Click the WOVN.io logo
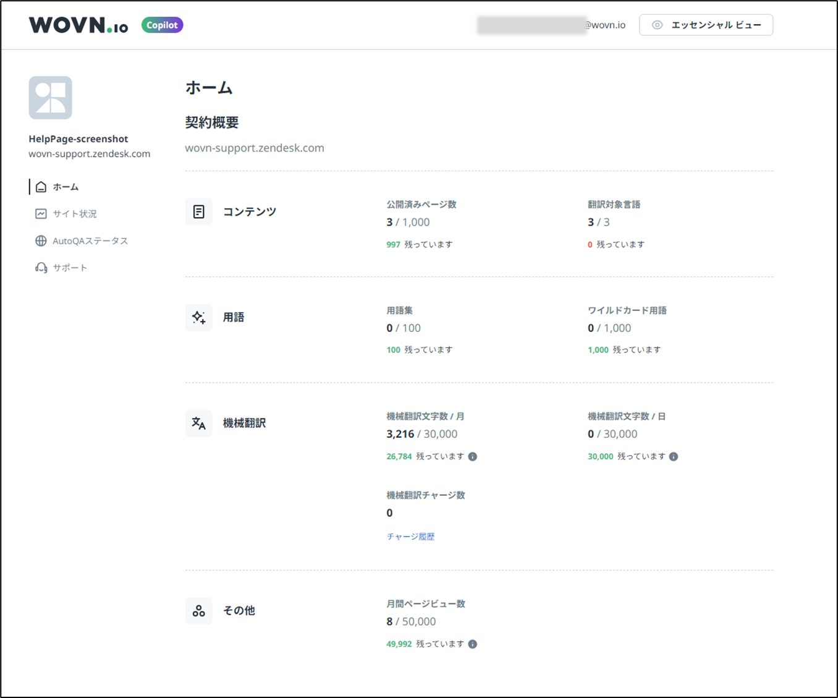This screenshot has height=698, width=838. 78,25
